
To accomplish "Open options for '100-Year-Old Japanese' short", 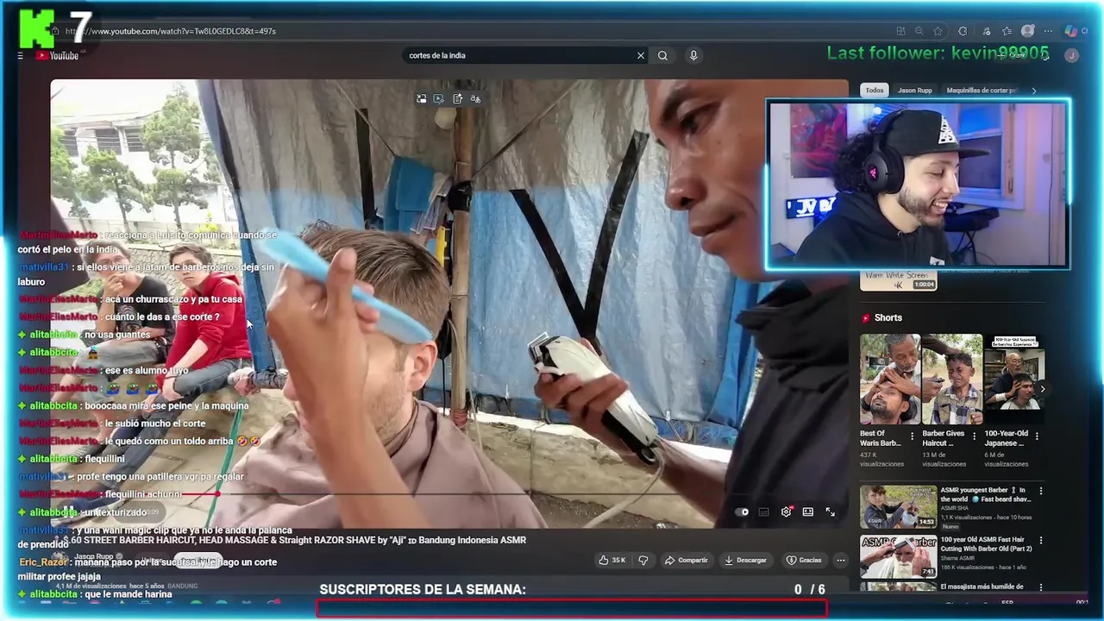I will tap(1038, 436).
